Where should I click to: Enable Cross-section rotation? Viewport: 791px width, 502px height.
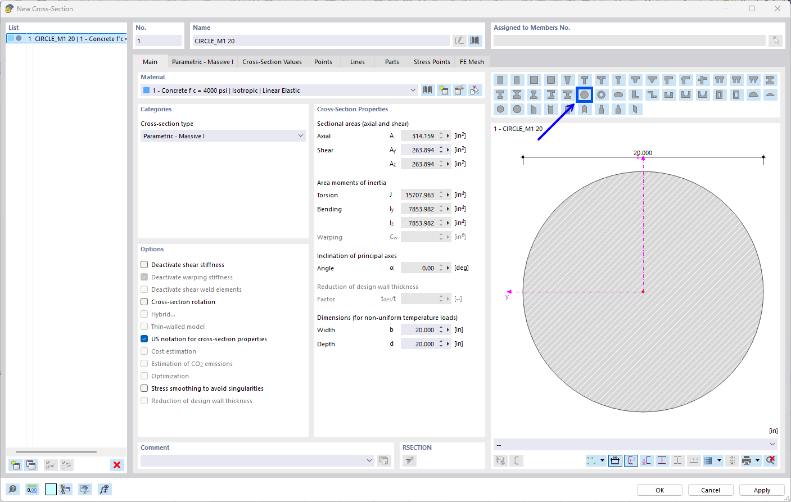click(144, 302)
